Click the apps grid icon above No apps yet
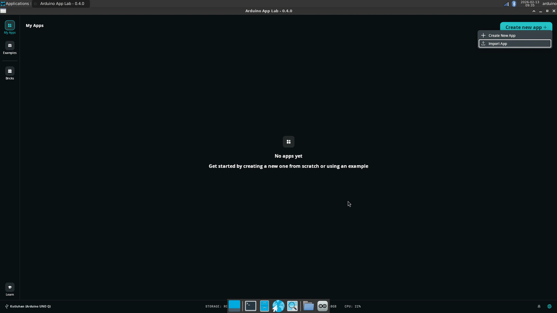Viewport: 557px width, 313px height. [x=289, y=142]
